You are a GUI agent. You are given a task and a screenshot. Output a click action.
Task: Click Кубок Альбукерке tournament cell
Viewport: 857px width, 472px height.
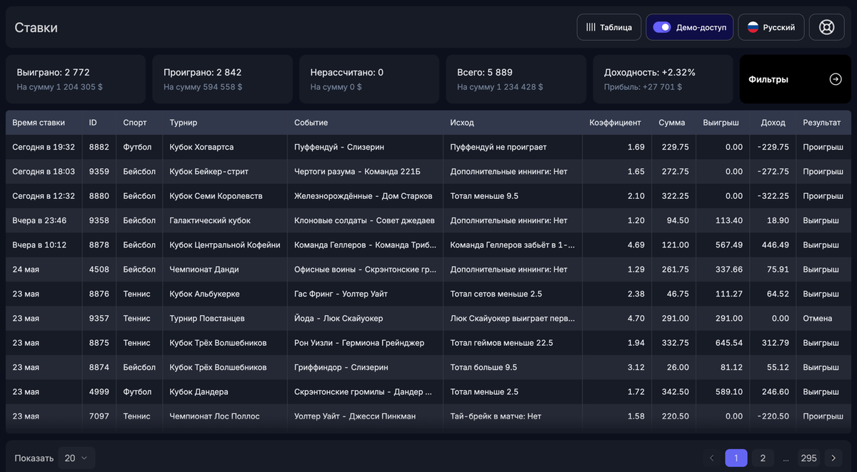click(x=204, y=294)
